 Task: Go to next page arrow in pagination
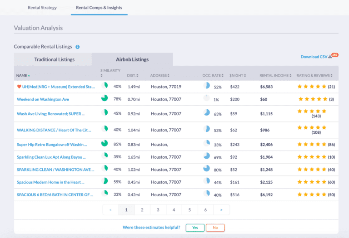pyautogui.click(x=221, y=210)
